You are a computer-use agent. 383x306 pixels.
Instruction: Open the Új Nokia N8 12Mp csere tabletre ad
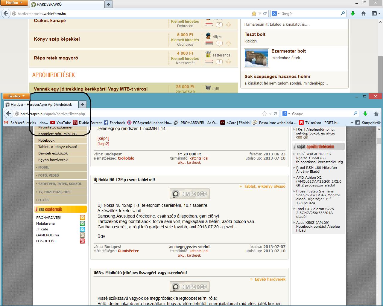click(124, 180)
